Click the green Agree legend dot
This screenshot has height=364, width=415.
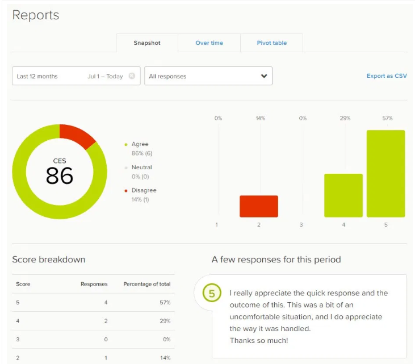click(126, 145)
